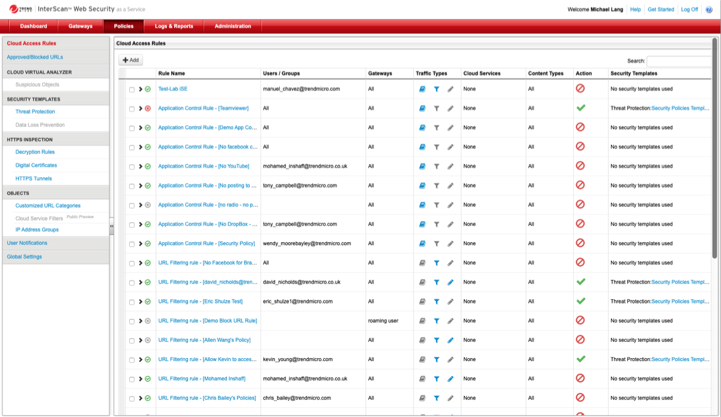Open the Help link
The height and width of the screenshot is (417, 721).
pyautogui.click(x=635, y=10)
